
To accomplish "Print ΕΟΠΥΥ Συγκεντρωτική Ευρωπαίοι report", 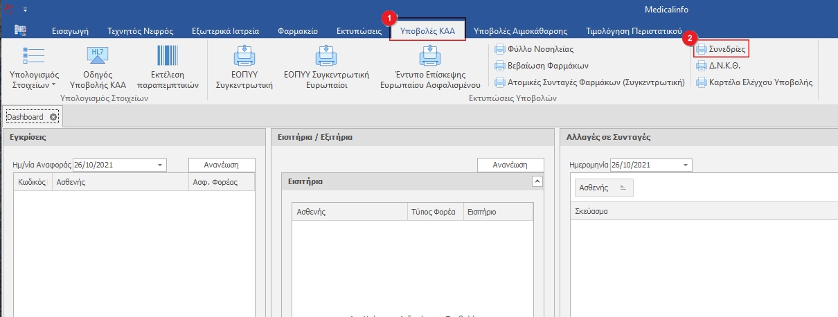I will pos(326,57).
